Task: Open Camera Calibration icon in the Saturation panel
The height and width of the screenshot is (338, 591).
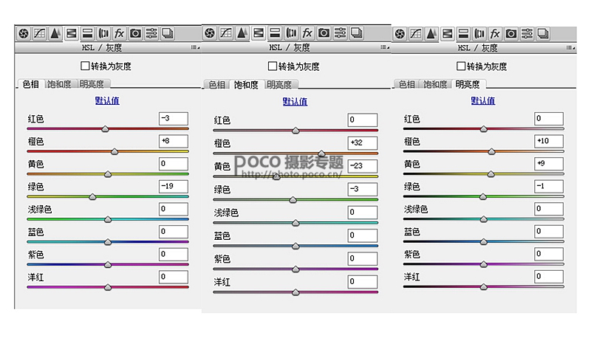Action: [x=324, y=33]
